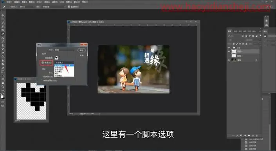
Task: Select the Brush tool
Action: click(x=3, y=41)
